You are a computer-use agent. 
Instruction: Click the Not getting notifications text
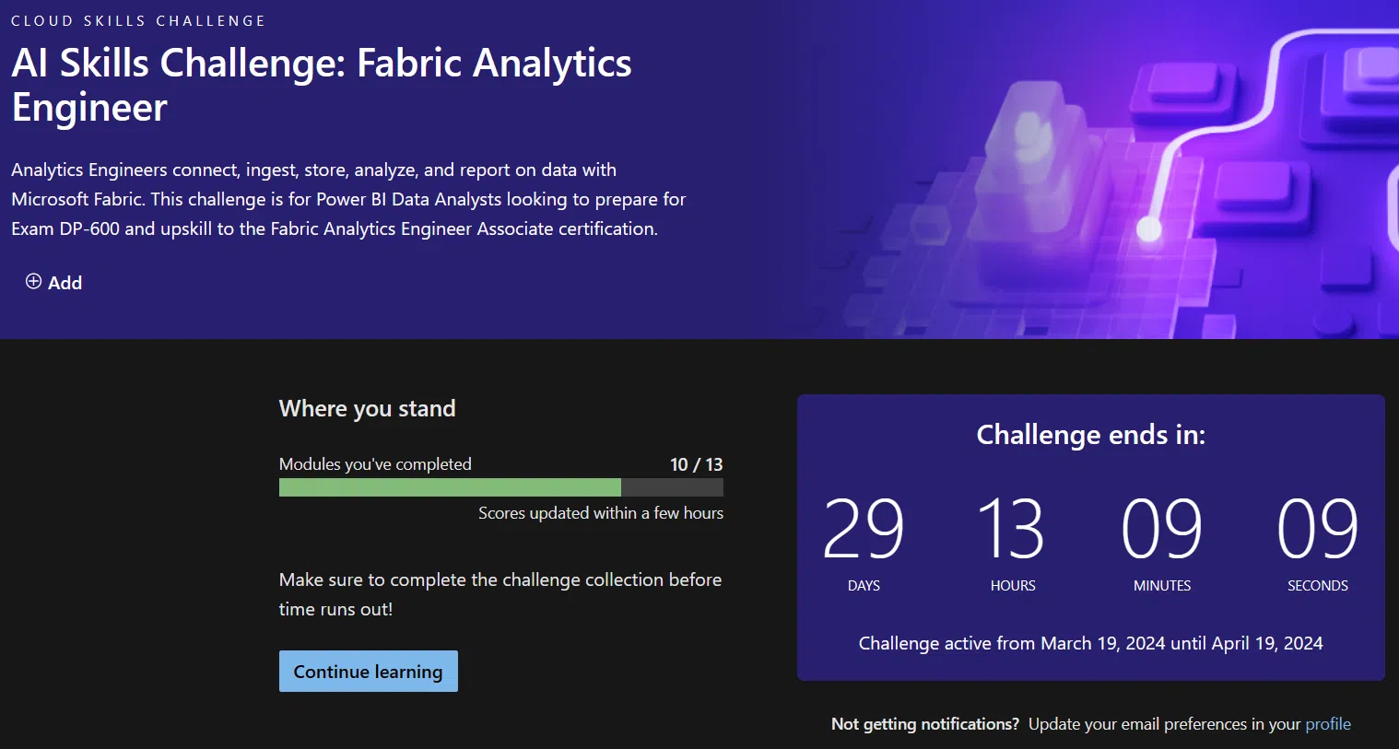(x=924, y=724)
